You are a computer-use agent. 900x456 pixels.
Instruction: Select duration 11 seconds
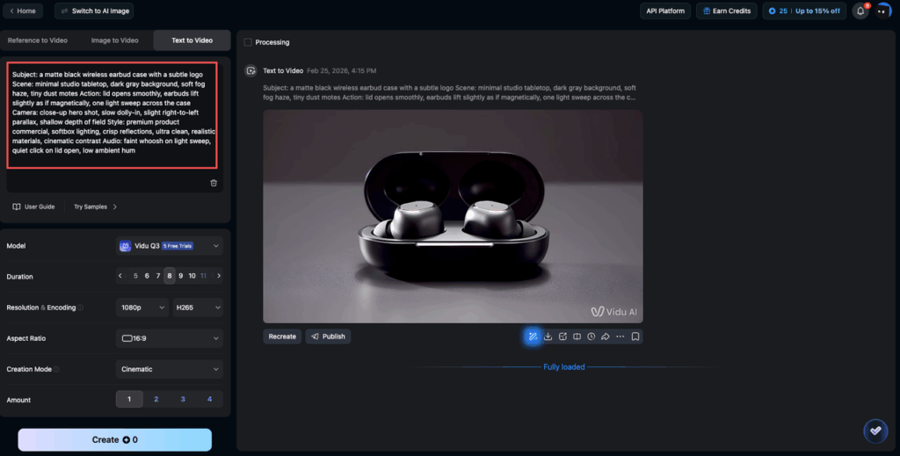(203, 276)
